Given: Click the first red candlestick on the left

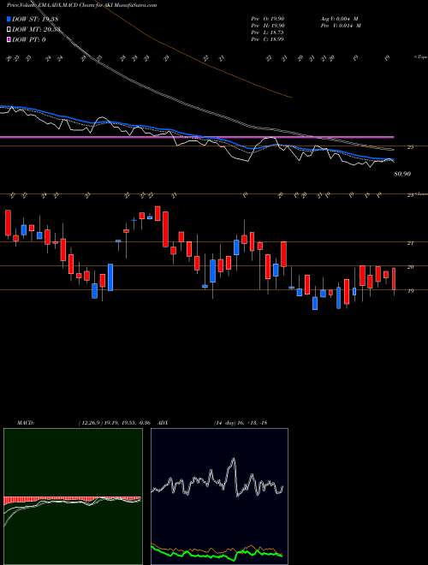Looking at the screenshot, I should tap(8, 223).
